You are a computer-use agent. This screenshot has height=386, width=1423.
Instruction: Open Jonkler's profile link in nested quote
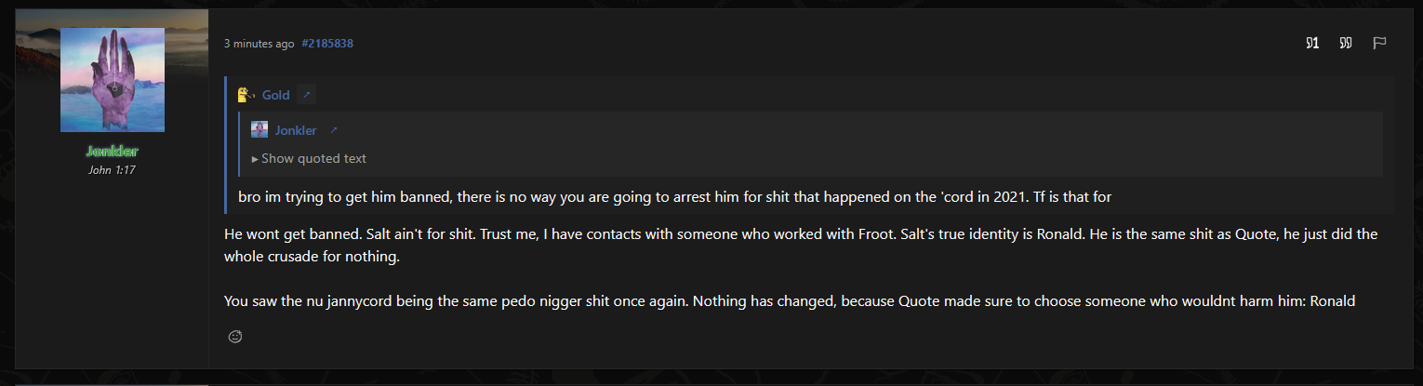pyautogui.click(x=296, y=130)
